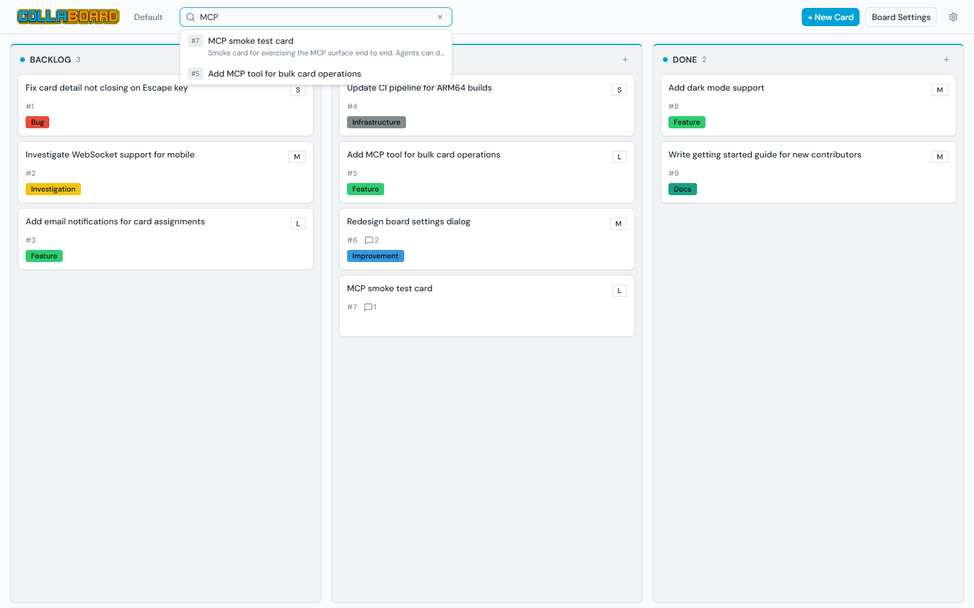Click the M size badge on dark mode card
Viewport: 974px width, 608px height.
pos(940,90)
